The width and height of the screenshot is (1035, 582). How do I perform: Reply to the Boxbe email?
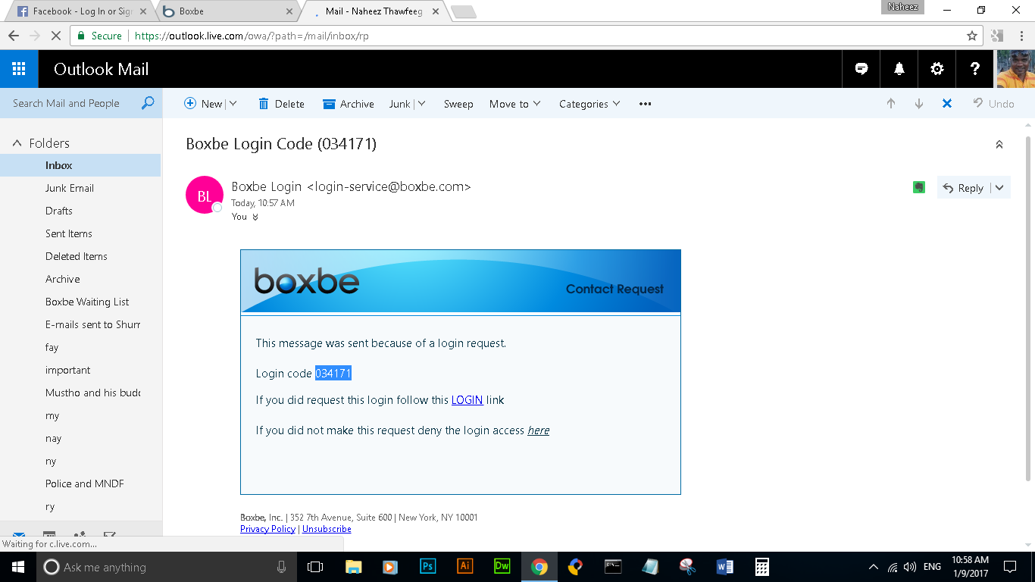pos(963,188)
